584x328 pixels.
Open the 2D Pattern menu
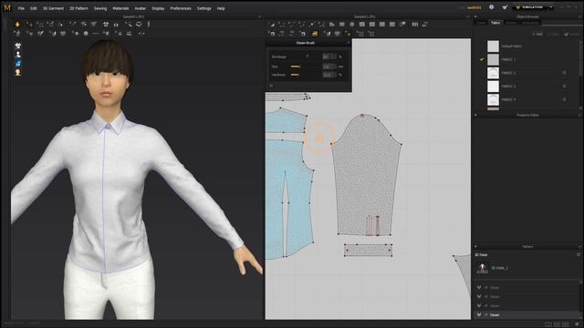pos(78,8)
